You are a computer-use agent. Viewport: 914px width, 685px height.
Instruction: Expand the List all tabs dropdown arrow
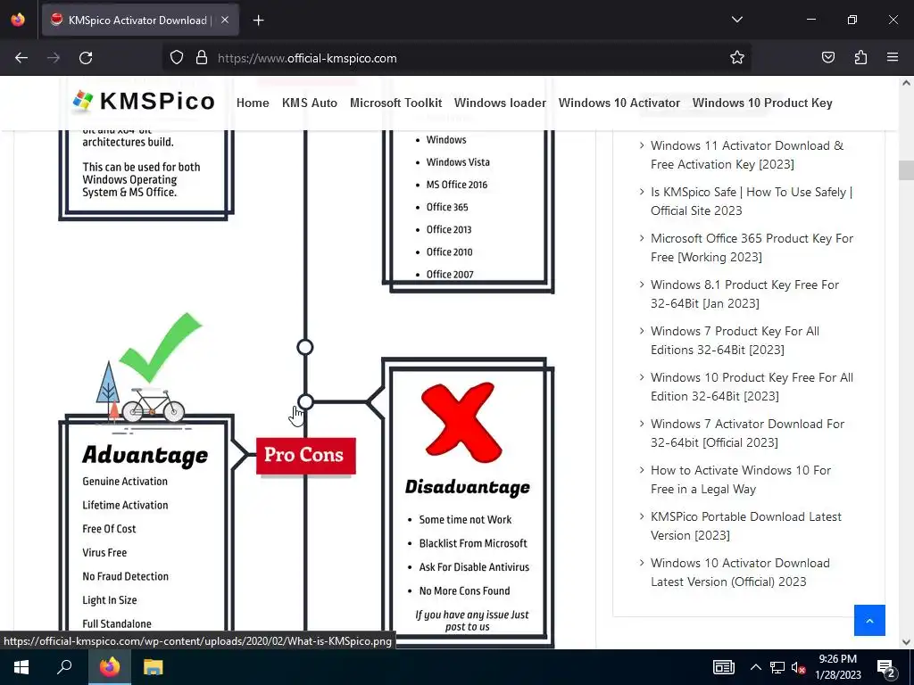pyautogui.click(x=736, y=20)
